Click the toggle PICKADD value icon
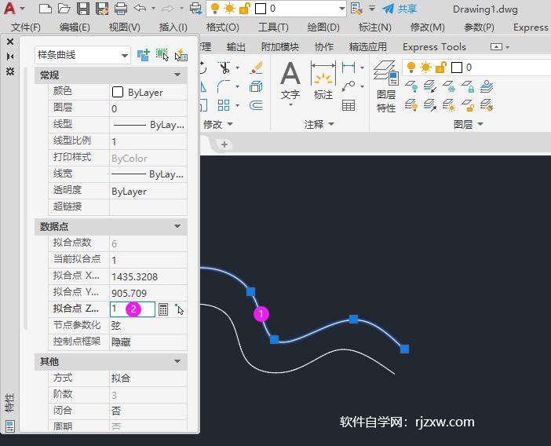 click(143, 55)
